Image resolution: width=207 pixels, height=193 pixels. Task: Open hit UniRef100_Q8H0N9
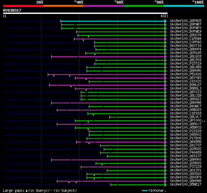click(186, 181)
